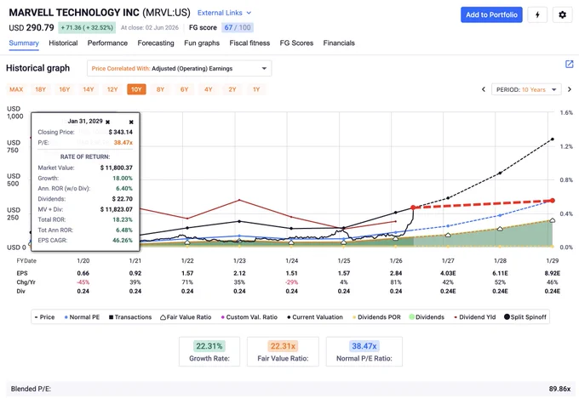Click the 1/29 fair value triangle marker
579x398 pixels.
pyautogui.click(x=553, y=220)
